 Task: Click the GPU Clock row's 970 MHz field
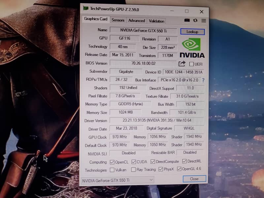tap(119, 137)
